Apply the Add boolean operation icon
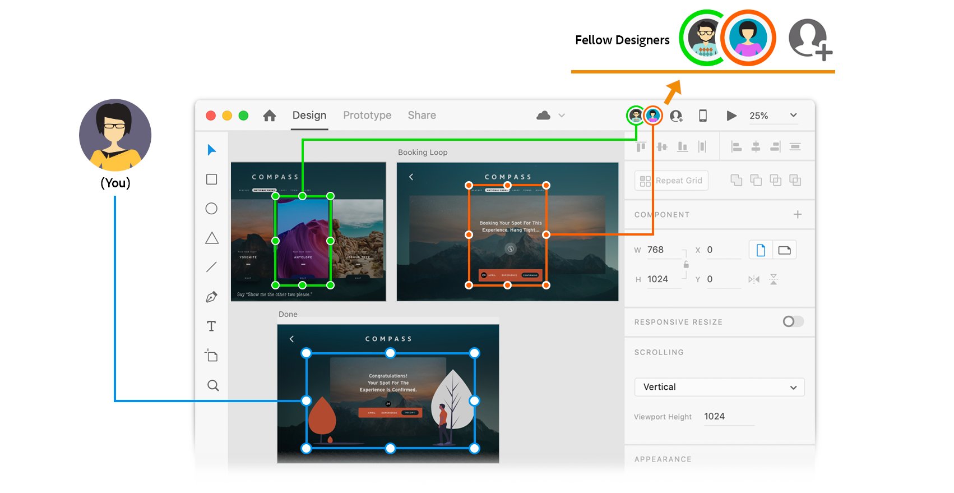This screenshot has height=493, width=954. pos(737,180)
